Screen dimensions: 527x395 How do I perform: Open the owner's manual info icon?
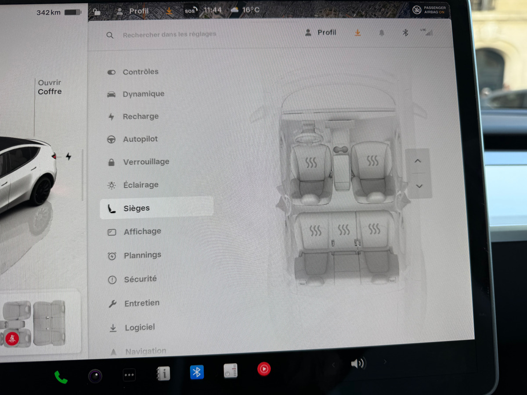tap(163, 373)
